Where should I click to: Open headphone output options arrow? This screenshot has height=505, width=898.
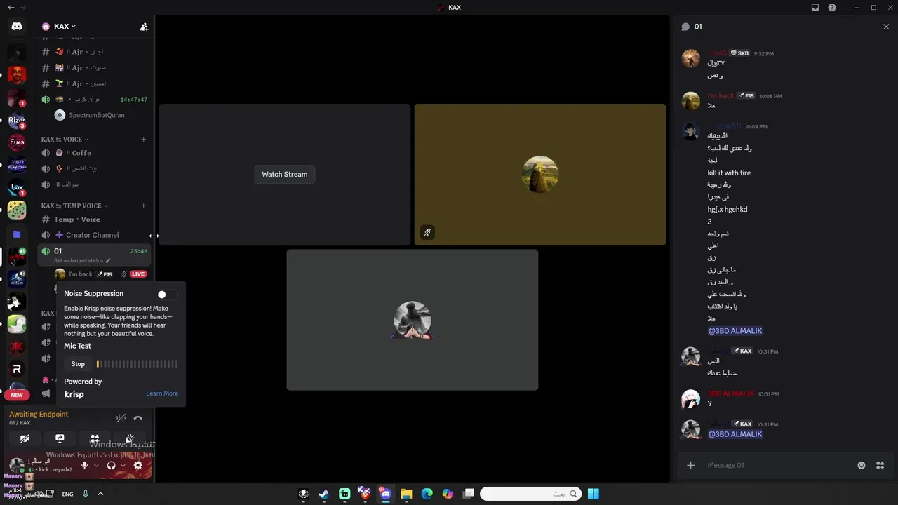click(x=123, y=465)
